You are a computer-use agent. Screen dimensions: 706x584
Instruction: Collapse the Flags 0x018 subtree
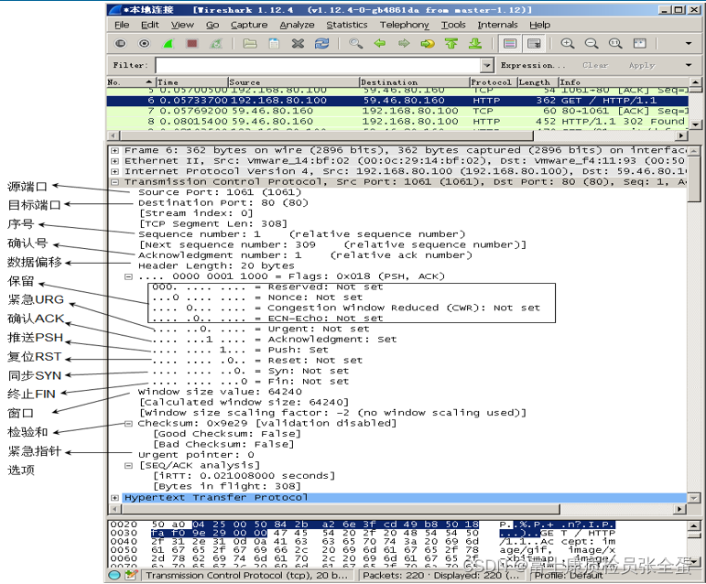[128, 276]
